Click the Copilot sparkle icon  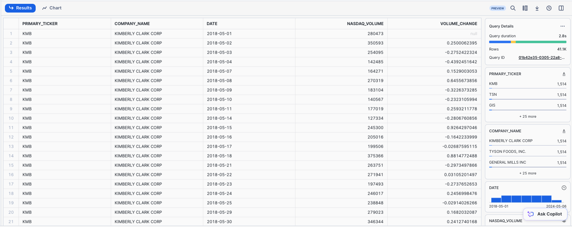coord(531,214)
